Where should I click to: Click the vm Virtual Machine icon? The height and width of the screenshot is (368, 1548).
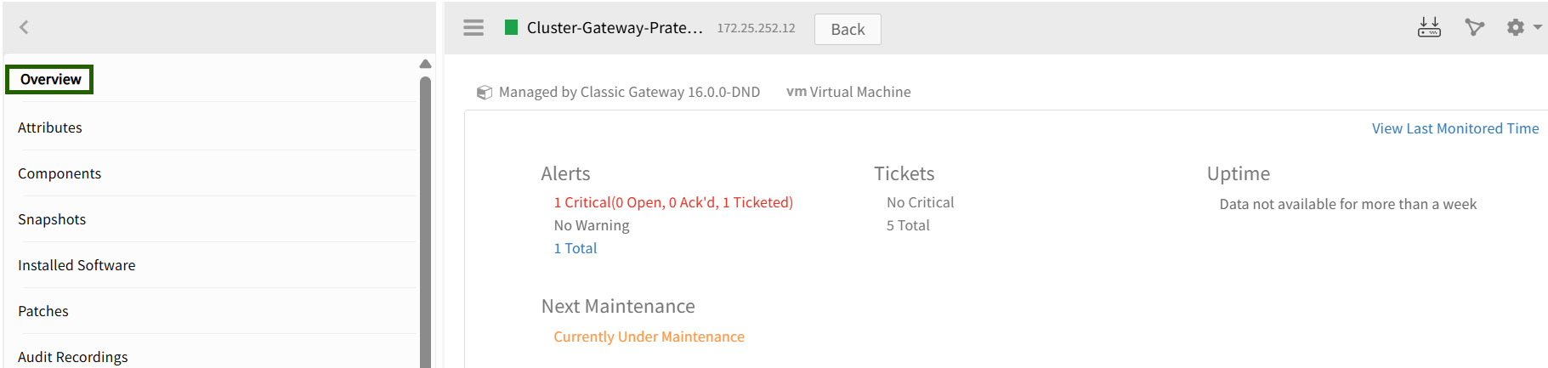(x=797, y=92)
